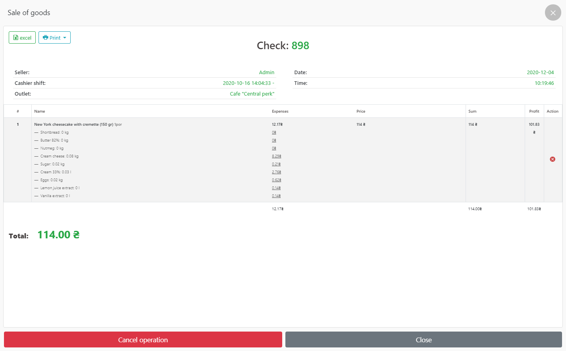
Task: Open the Print dropdown menu
Action: coord(54,38)
